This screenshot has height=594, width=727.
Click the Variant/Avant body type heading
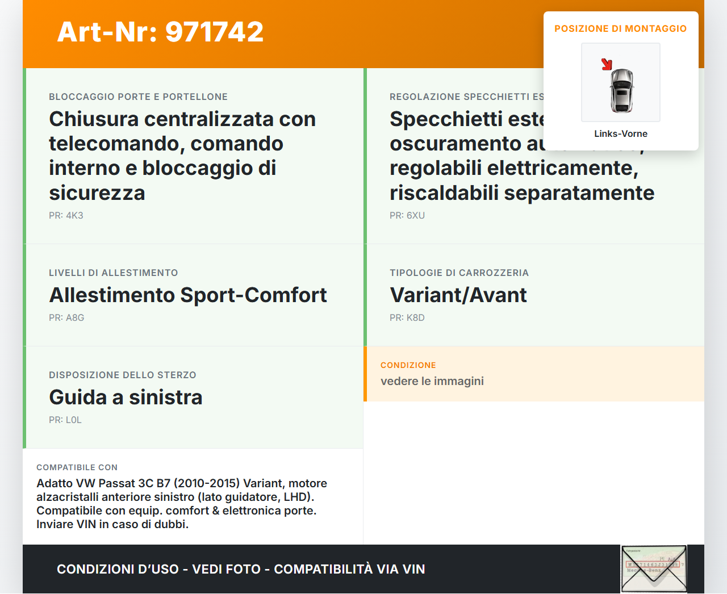coord(458,295)
